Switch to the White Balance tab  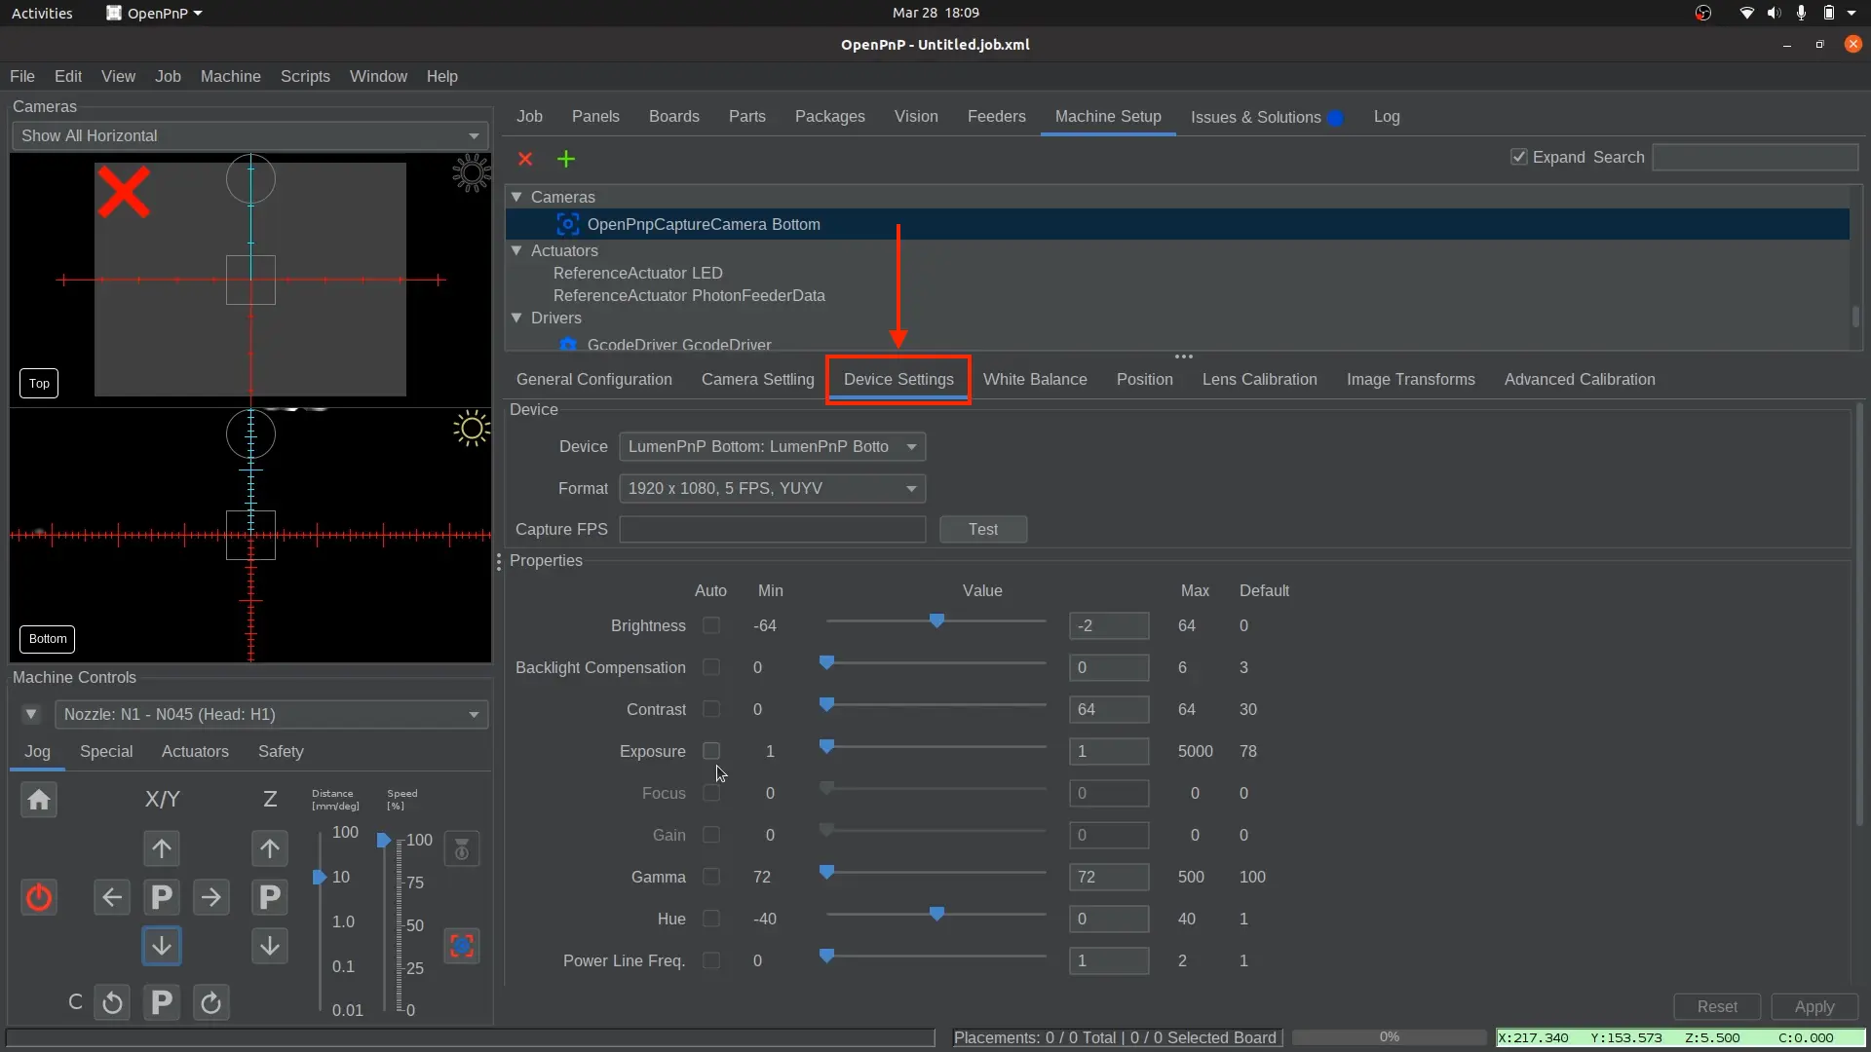pos(1034,379)
